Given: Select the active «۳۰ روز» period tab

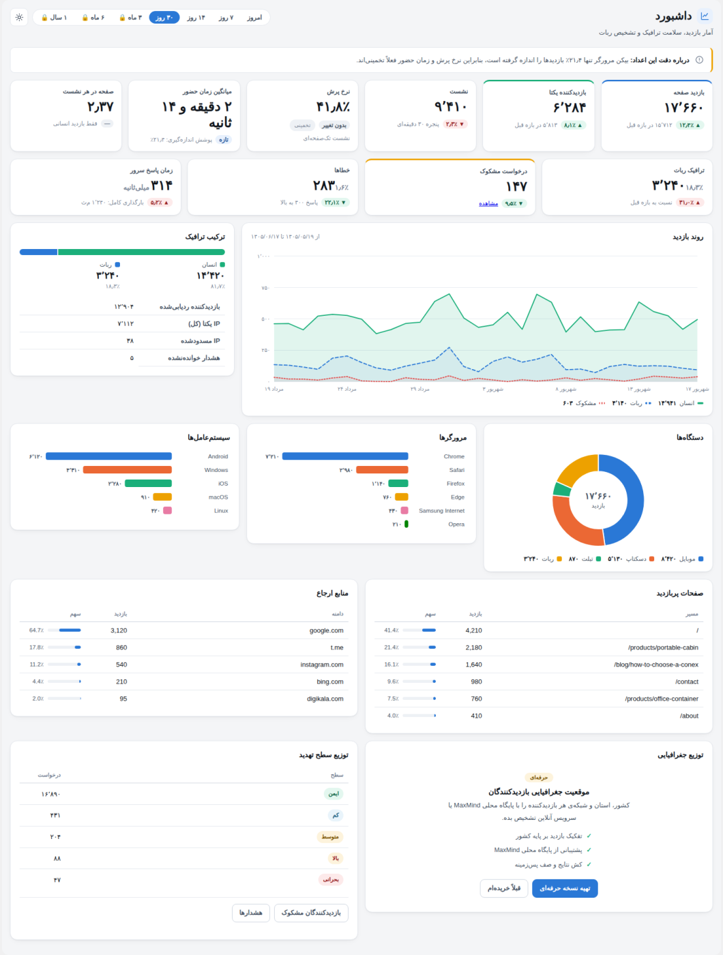Looking at the screenshot, I should 164,18.
